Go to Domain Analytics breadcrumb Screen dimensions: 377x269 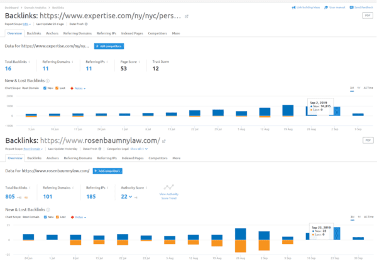coord(35,8)
